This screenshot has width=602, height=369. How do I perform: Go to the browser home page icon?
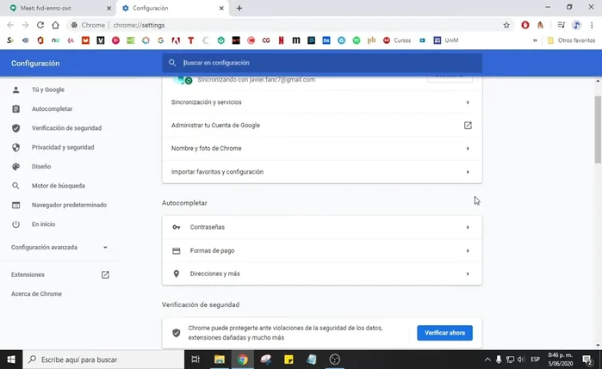pyautogui.click(x=55, y=25)
